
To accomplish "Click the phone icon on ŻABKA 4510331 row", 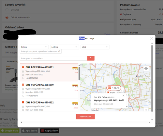I will tap(23, 78).
